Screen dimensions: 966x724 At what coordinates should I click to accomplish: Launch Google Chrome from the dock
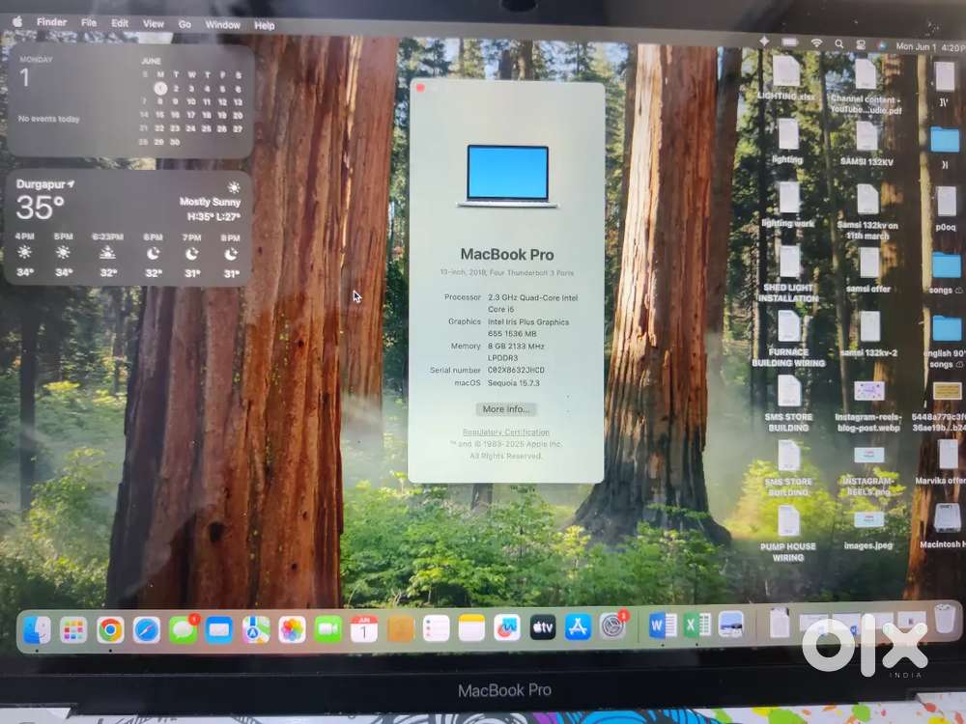click(110, 629)
